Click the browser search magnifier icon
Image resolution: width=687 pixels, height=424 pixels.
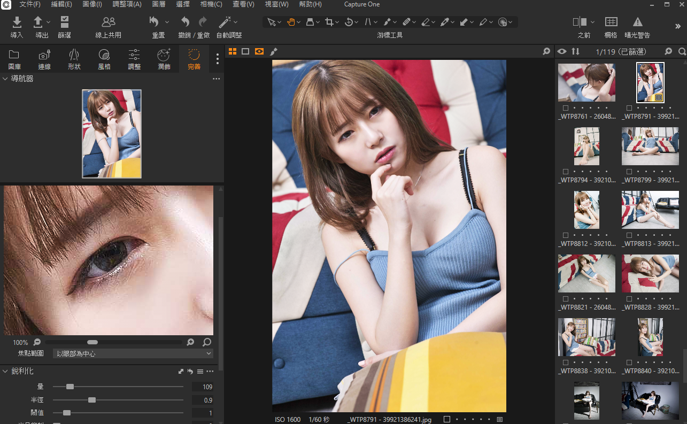pos(682,51)
